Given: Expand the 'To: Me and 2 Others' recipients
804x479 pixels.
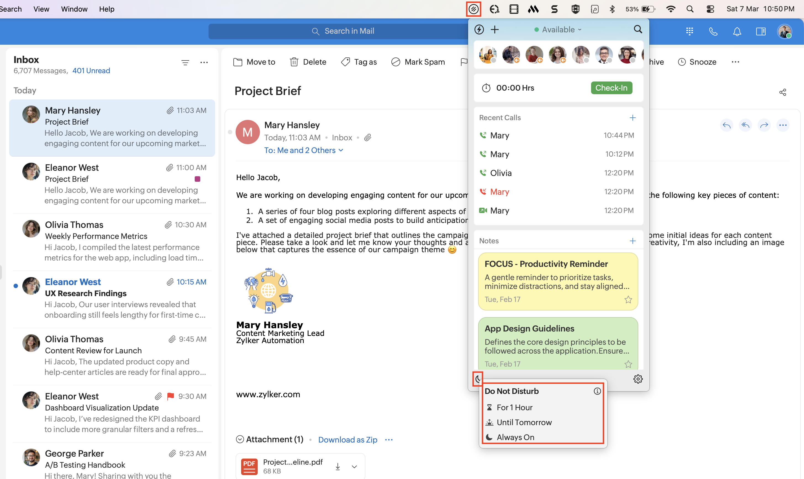Looking at the screenshot, I should pos(303,151).
